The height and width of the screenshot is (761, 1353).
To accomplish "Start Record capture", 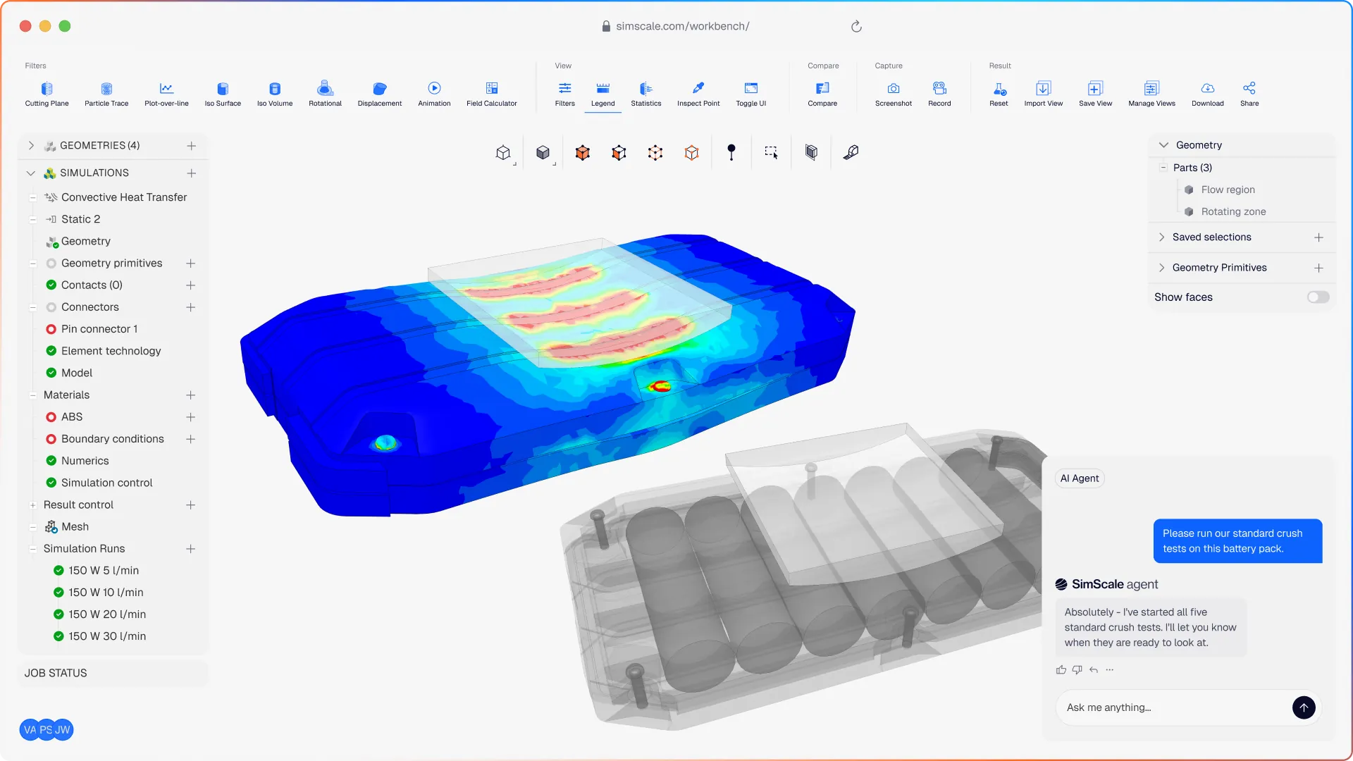I will pos(939,94).
